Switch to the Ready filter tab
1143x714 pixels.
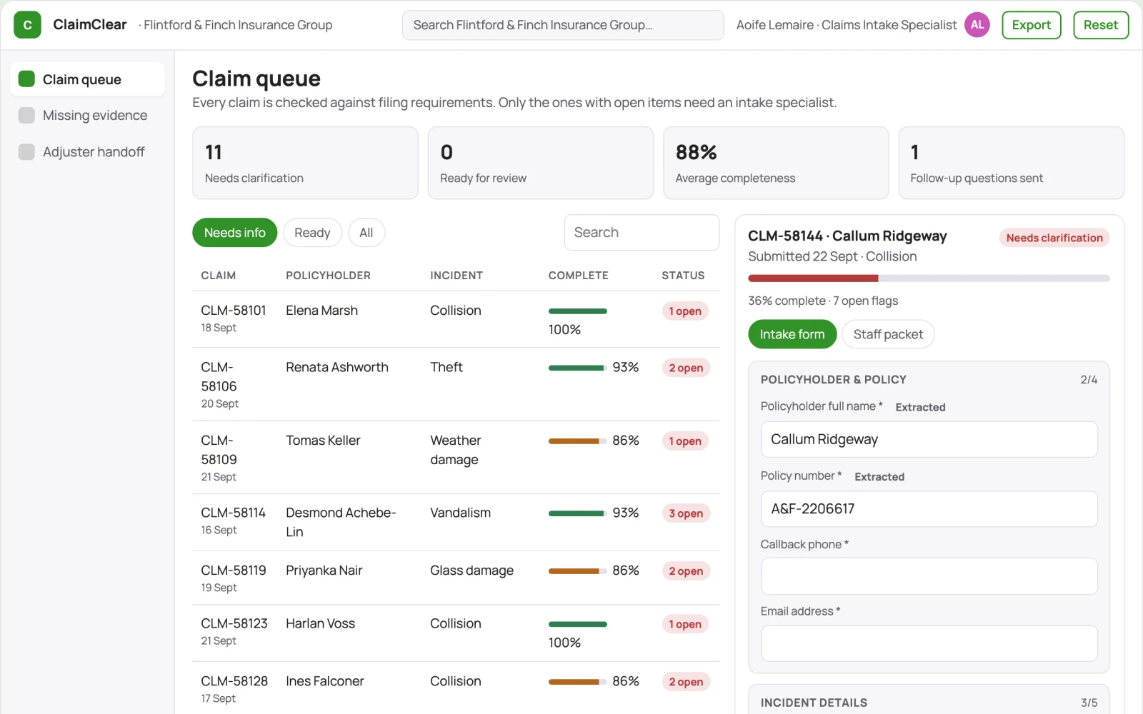pyautogui.click(x=312, y=233)
